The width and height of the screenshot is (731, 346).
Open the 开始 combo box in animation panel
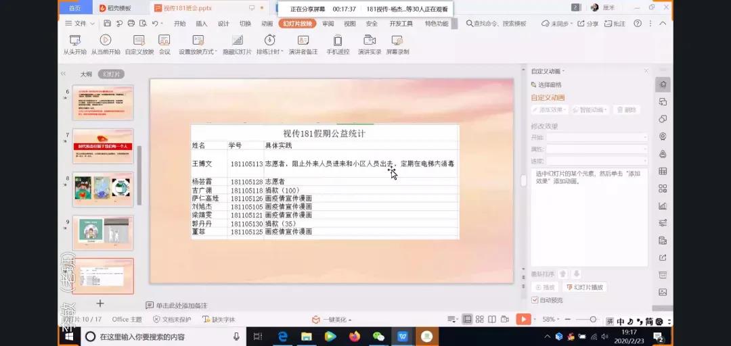[x=597, y=137]
